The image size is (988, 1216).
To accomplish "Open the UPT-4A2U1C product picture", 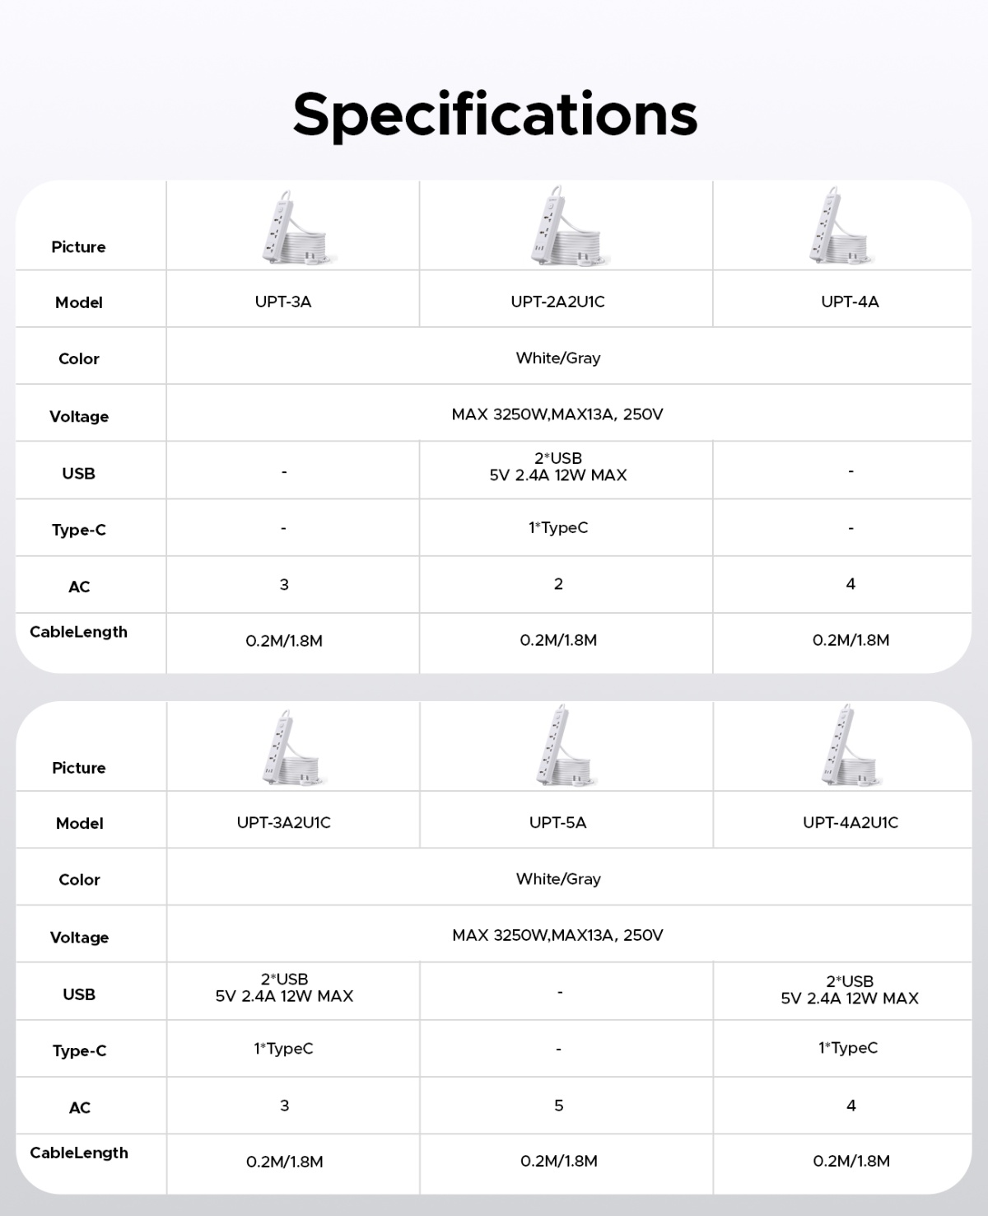I will tap(850, 746).
